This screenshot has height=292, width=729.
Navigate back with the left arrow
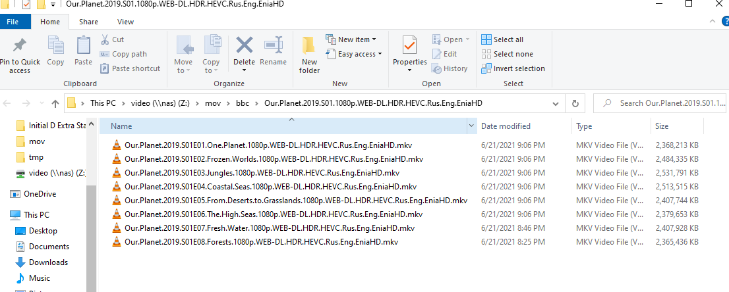pyautogui.click(x=7, y=103)
